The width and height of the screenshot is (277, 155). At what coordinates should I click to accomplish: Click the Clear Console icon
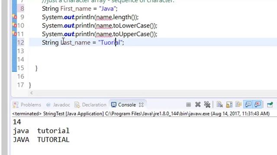219,105
